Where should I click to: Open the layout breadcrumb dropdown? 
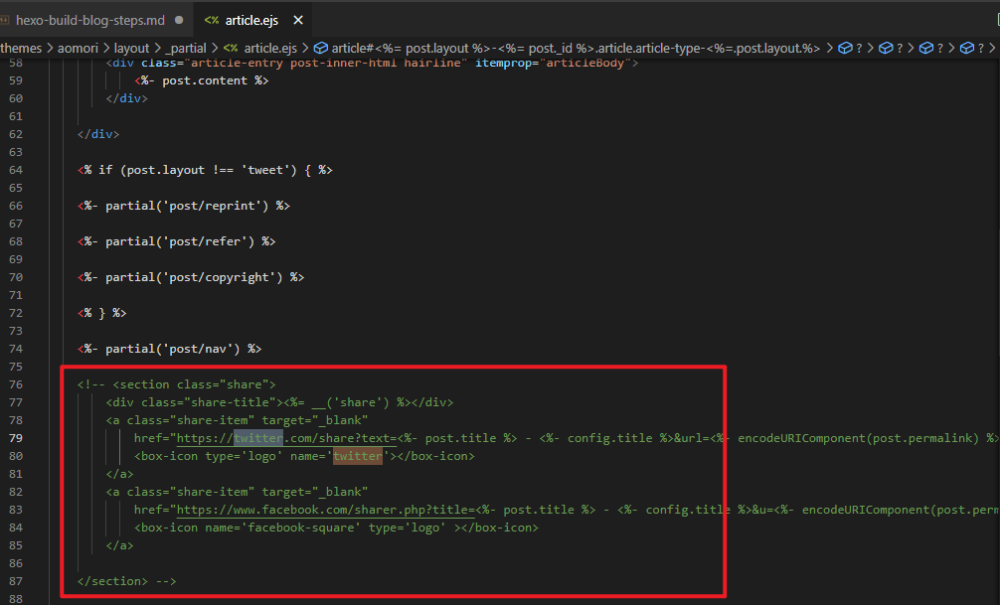pos(131,48)
